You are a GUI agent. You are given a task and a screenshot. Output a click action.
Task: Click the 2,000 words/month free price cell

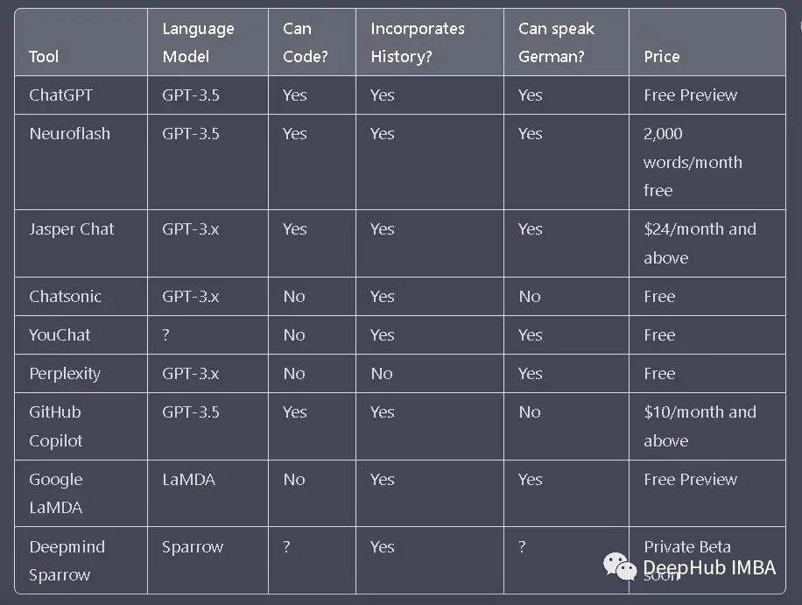coord(693,162)
